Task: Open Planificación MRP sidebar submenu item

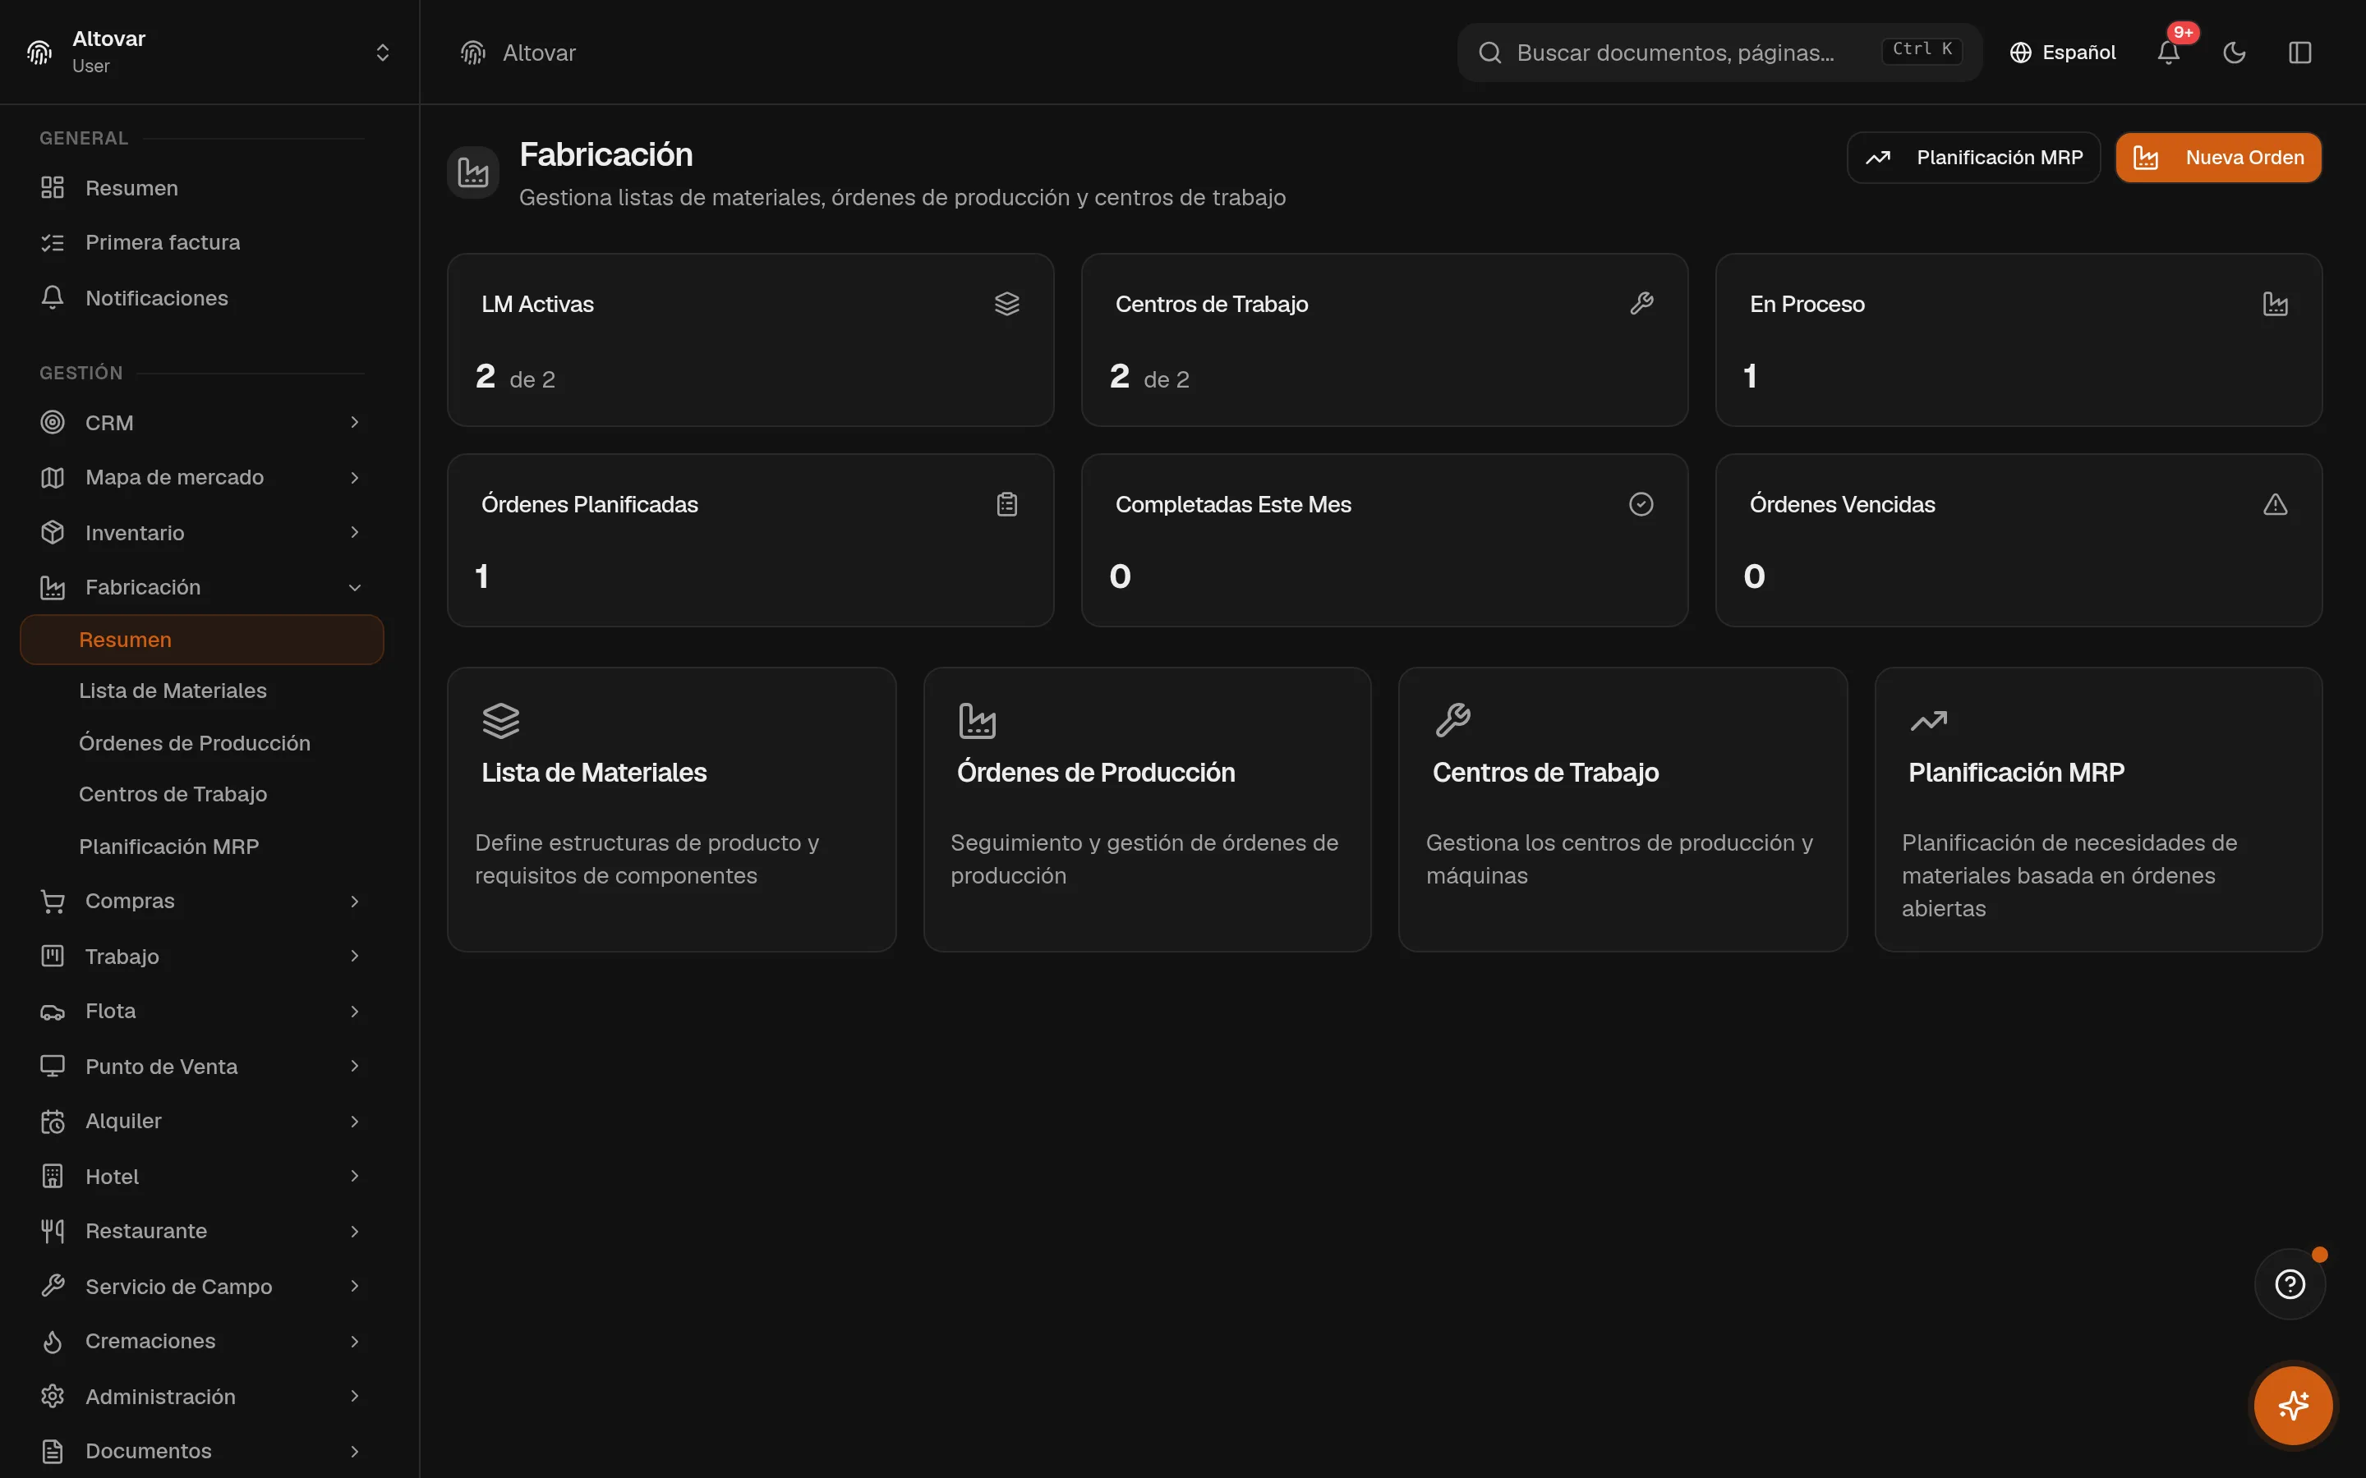Action: pos(201,847)
